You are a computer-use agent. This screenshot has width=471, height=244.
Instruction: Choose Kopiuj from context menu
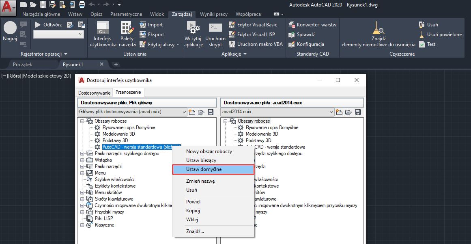click(213, 211)
